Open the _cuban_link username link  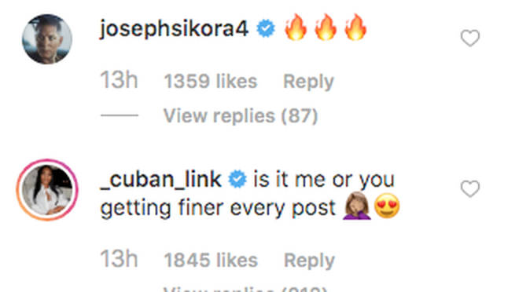(x=160, y=180)
